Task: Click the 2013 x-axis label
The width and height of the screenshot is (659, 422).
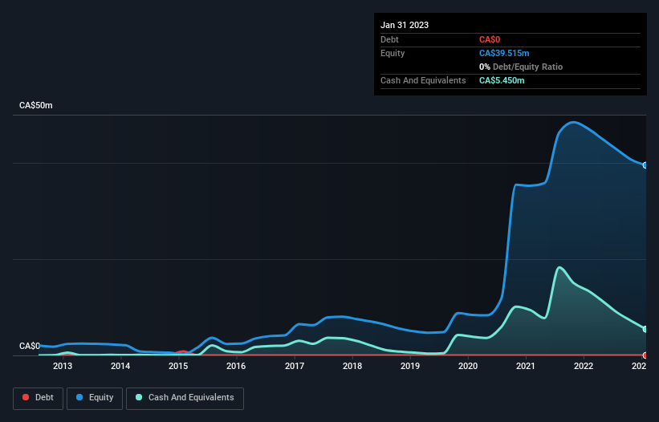Action: click(x=63, y=366)
